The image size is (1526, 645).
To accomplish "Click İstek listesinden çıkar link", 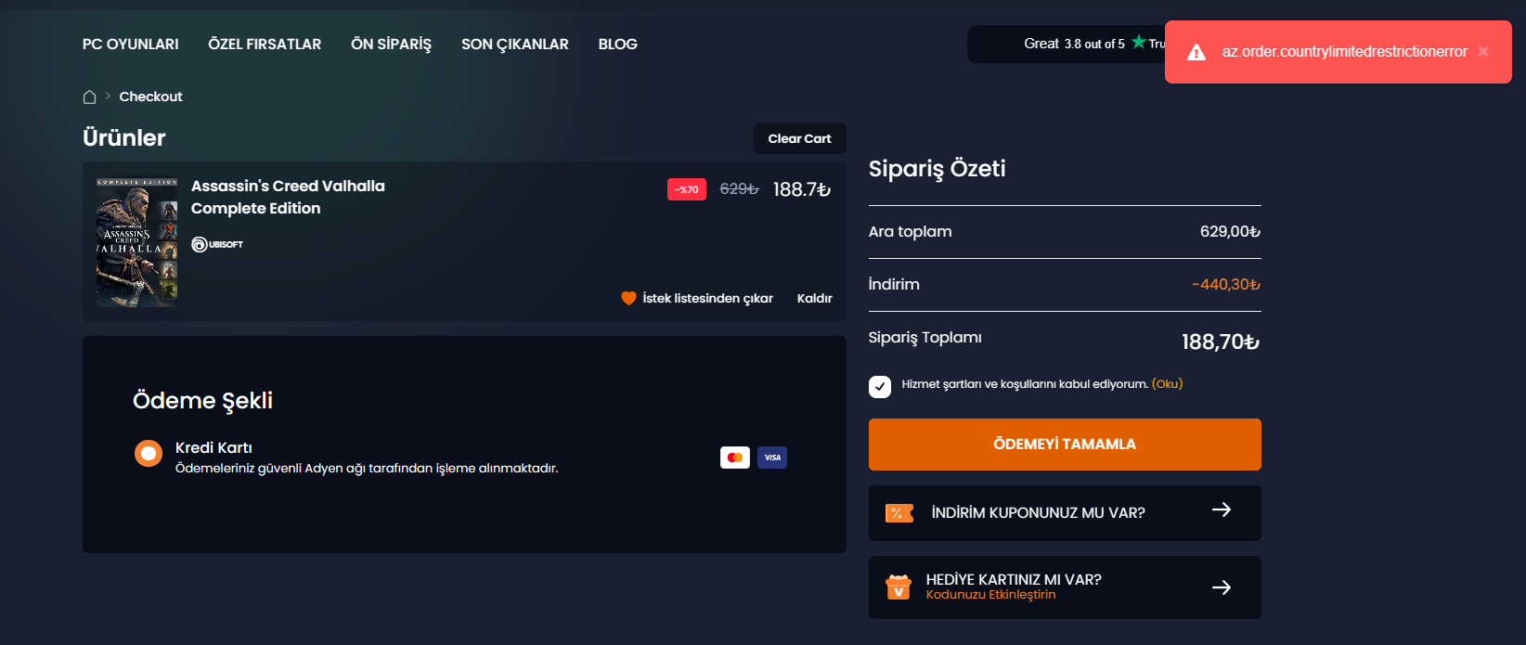I will click(x=708, y=298).
